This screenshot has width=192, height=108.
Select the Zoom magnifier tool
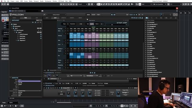coord(116,4)
